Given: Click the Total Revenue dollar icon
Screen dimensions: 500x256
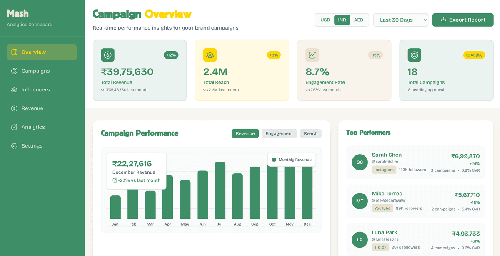Looking at the screenshot, I should (x=108, y=55).
